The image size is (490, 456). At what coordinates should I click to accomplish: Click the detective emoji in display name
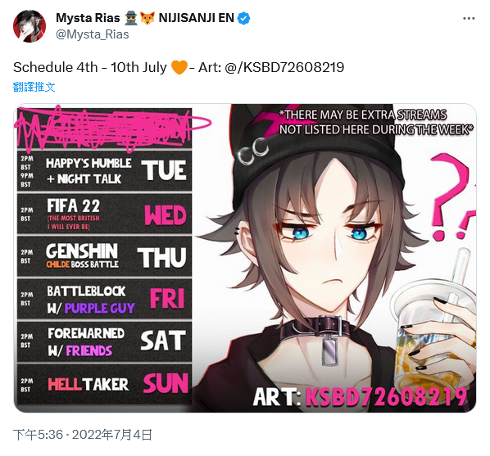point(131,18)
